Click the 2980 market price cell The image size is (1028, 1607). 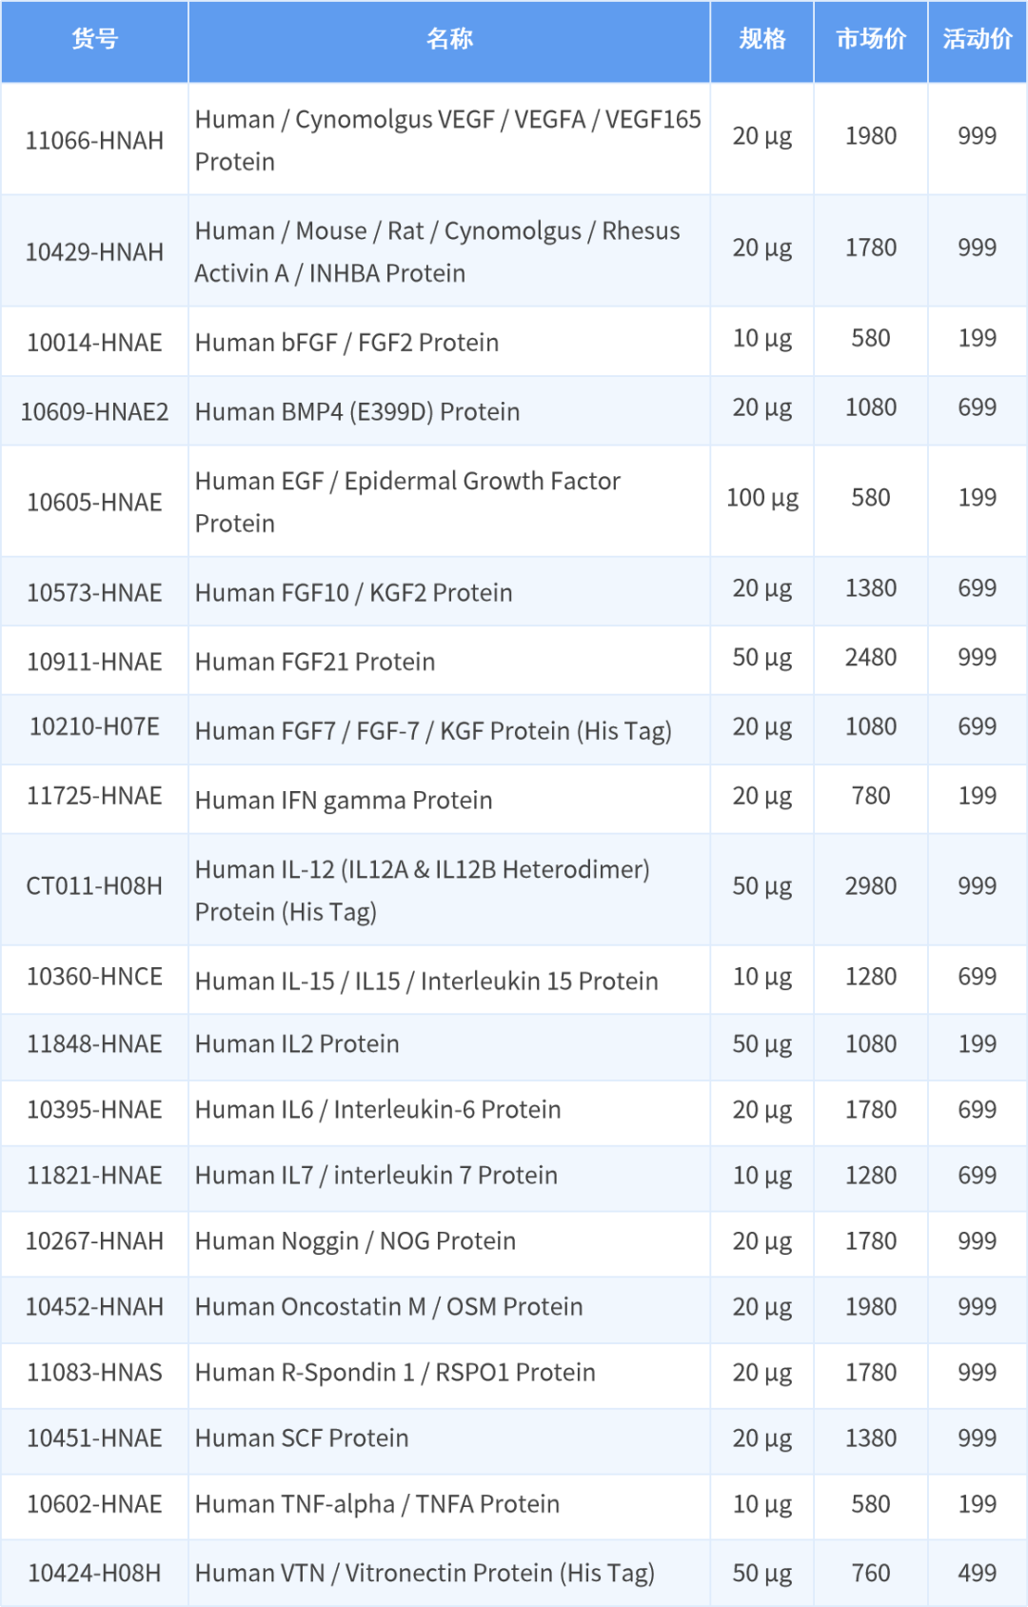coord(870,886)
